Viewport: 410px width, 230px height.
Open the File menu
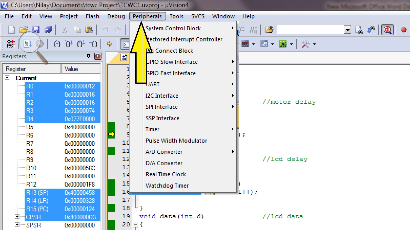[9, 16]
